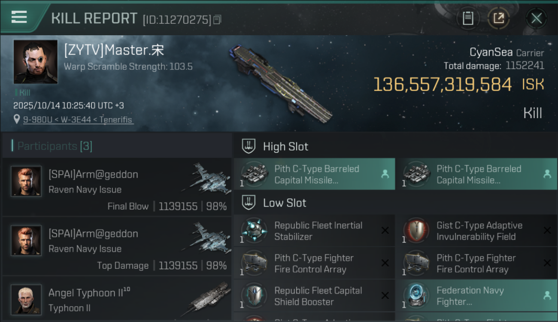Open the clipboard notes icon
The width and height of the screenshot is (558, 322).
468,18
